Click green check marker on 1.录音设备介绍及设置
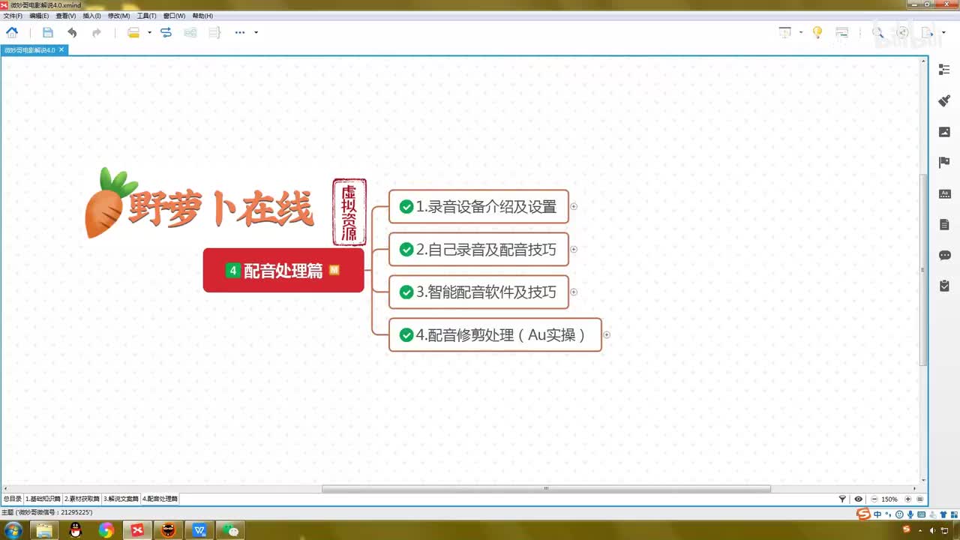 [x=406, y=206]
